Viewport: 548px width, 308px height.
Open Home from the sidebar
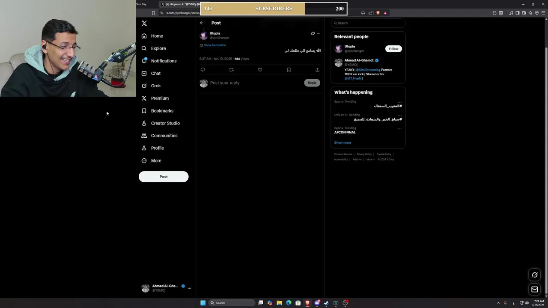[152, 36]
